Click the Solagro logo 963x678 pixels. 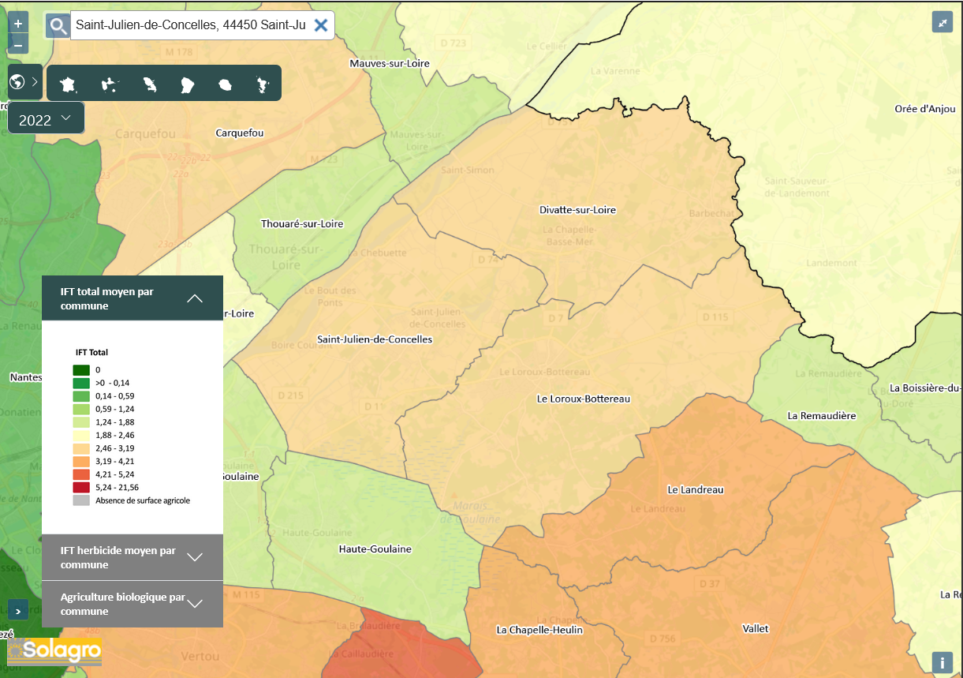[x=54, y=652]
